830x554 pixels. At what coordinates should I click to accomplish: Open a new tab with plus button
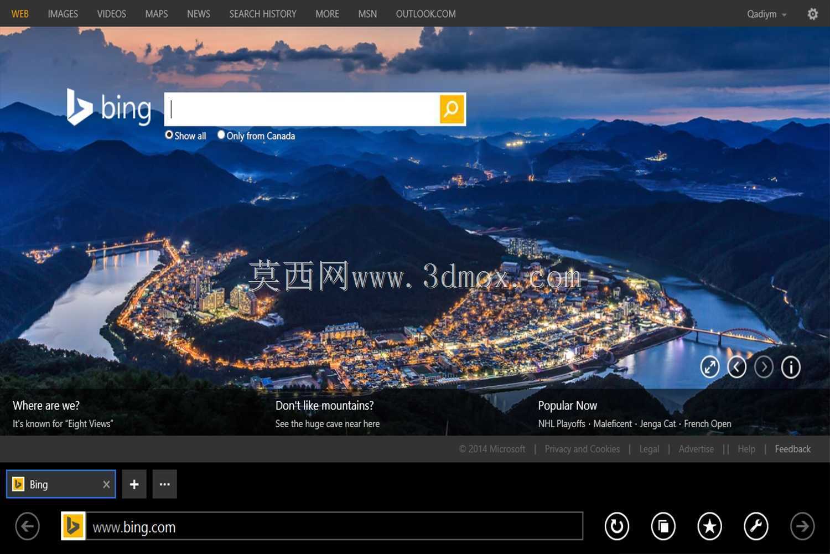(x=134, y=484)
